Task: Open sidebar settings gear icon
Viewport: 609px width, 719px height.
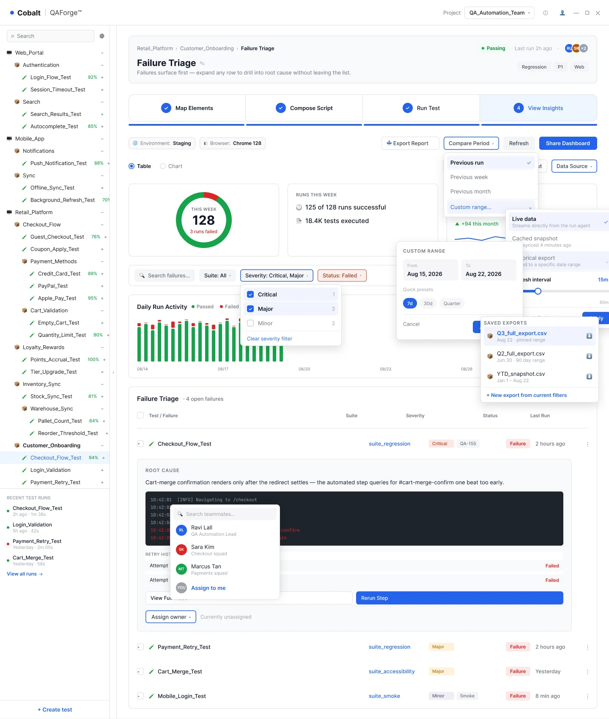Action: (102, 36)
